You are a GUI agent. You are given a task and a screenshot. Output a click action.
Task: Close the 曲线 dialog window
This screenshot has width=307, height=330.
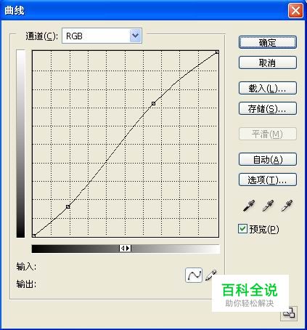[x=295, y=10]
